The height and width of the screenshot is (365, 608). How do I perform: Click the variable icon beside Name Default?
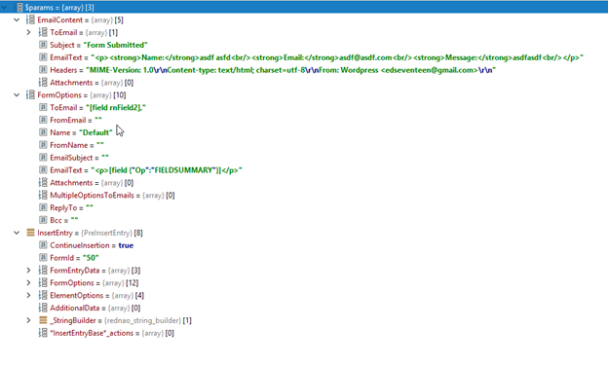[43, 132]
